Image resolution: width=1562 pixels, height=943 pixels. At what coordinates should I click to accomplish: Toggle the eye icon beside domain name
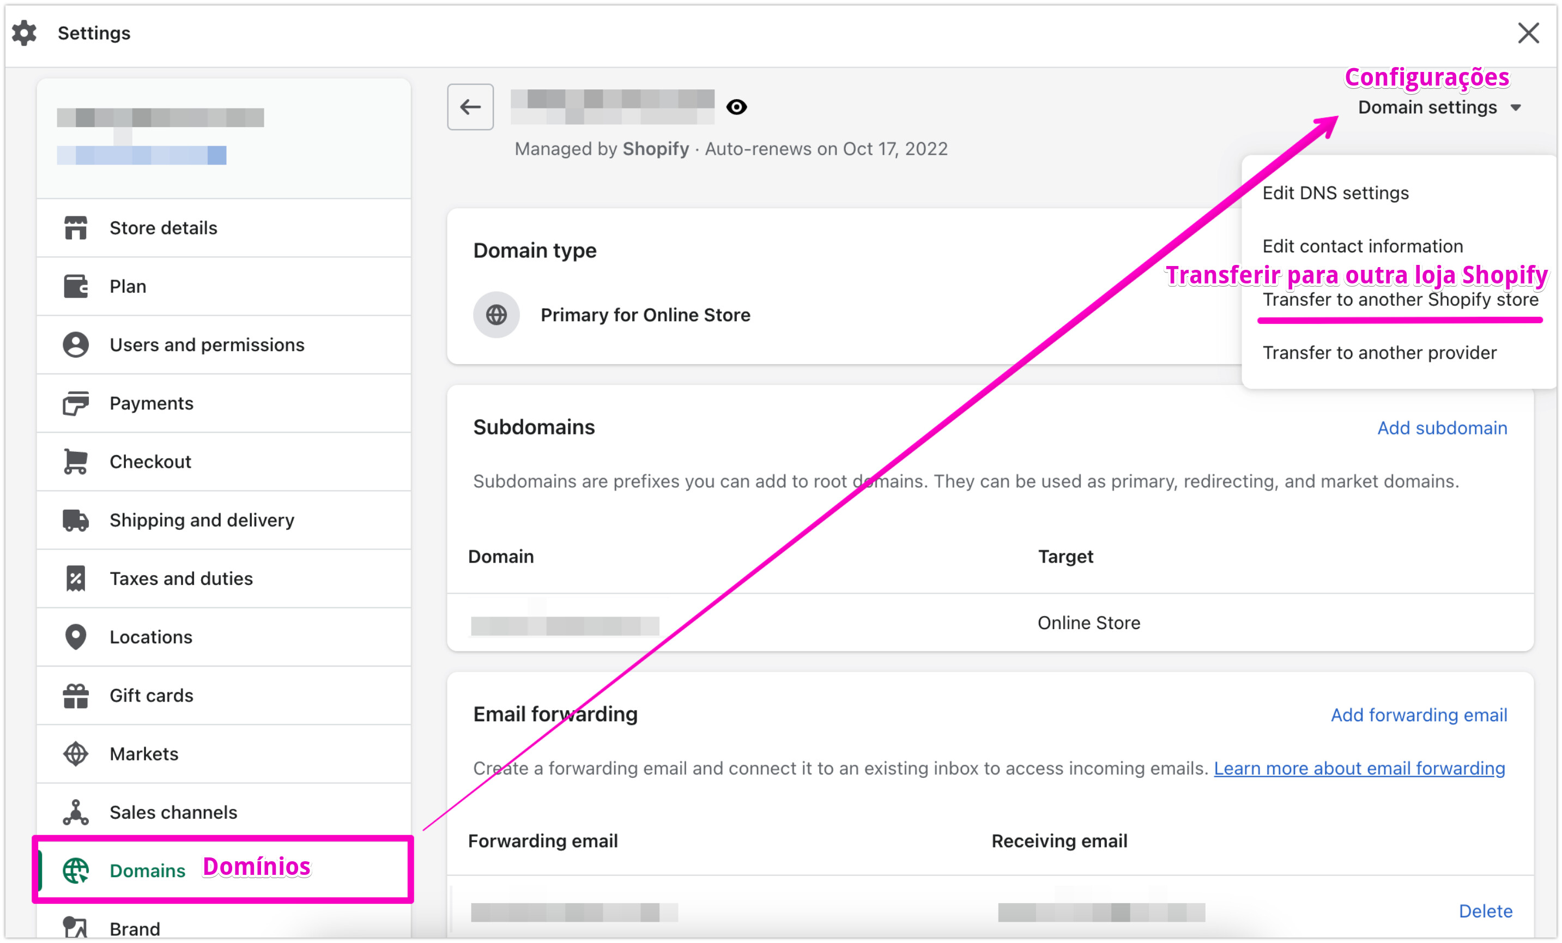pos(736,107)
